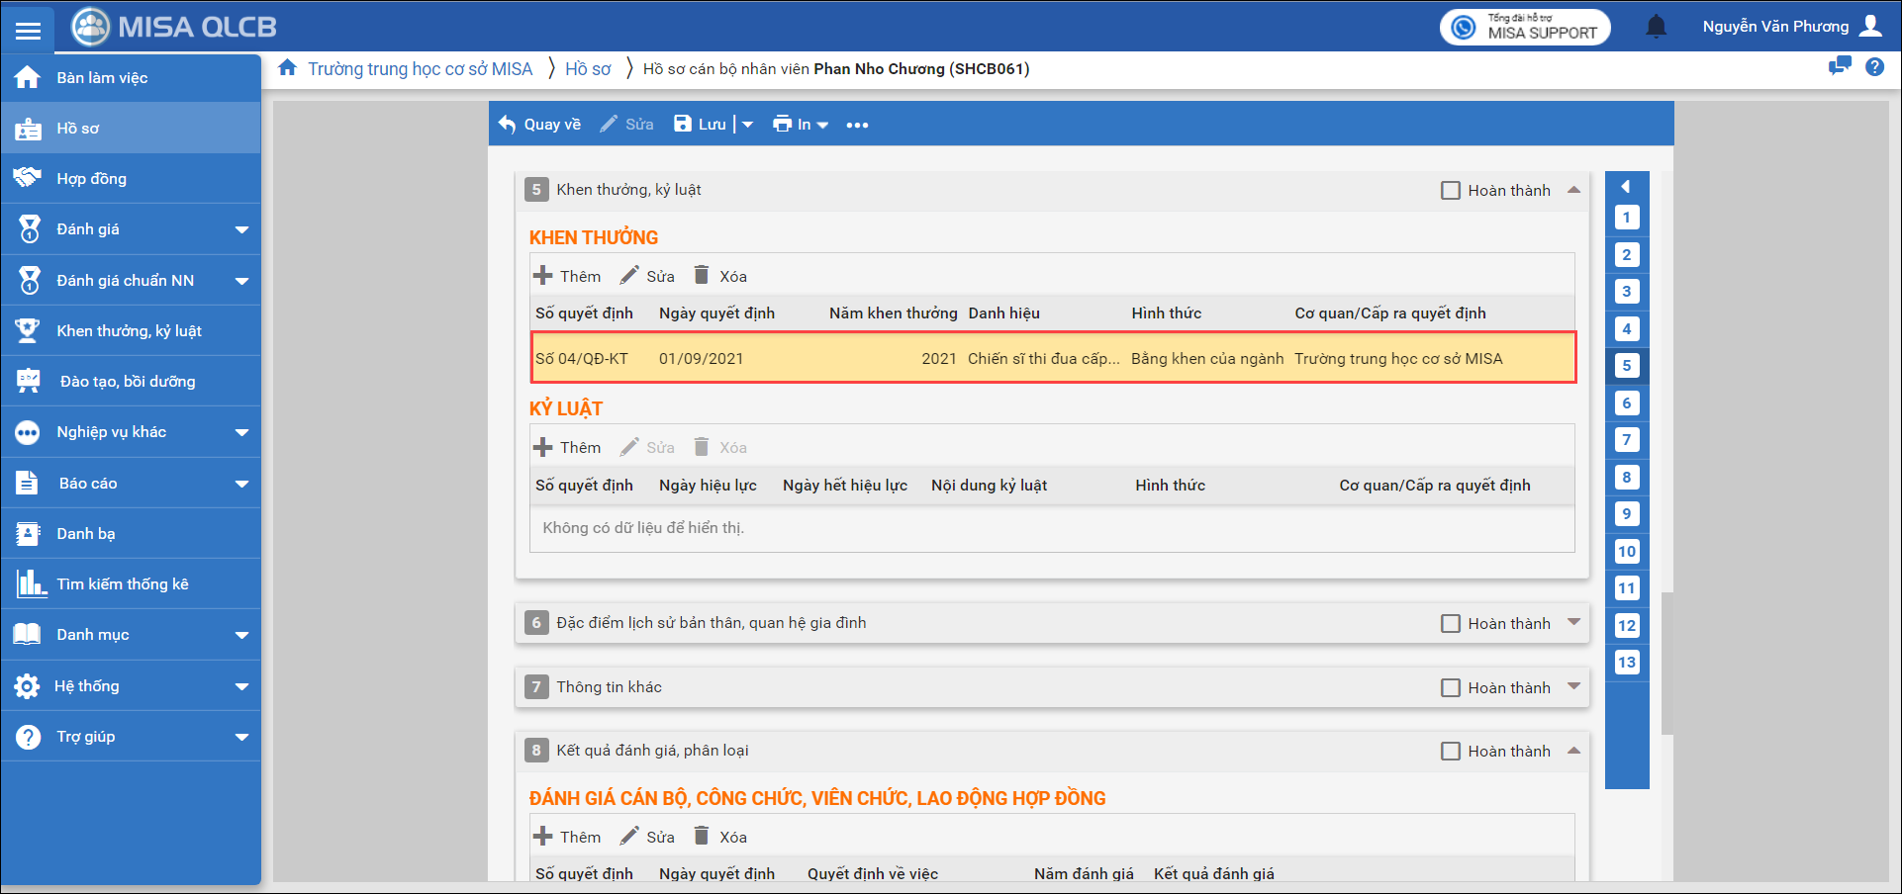Open Hợp đồng in the sidebar

point(91,179)
